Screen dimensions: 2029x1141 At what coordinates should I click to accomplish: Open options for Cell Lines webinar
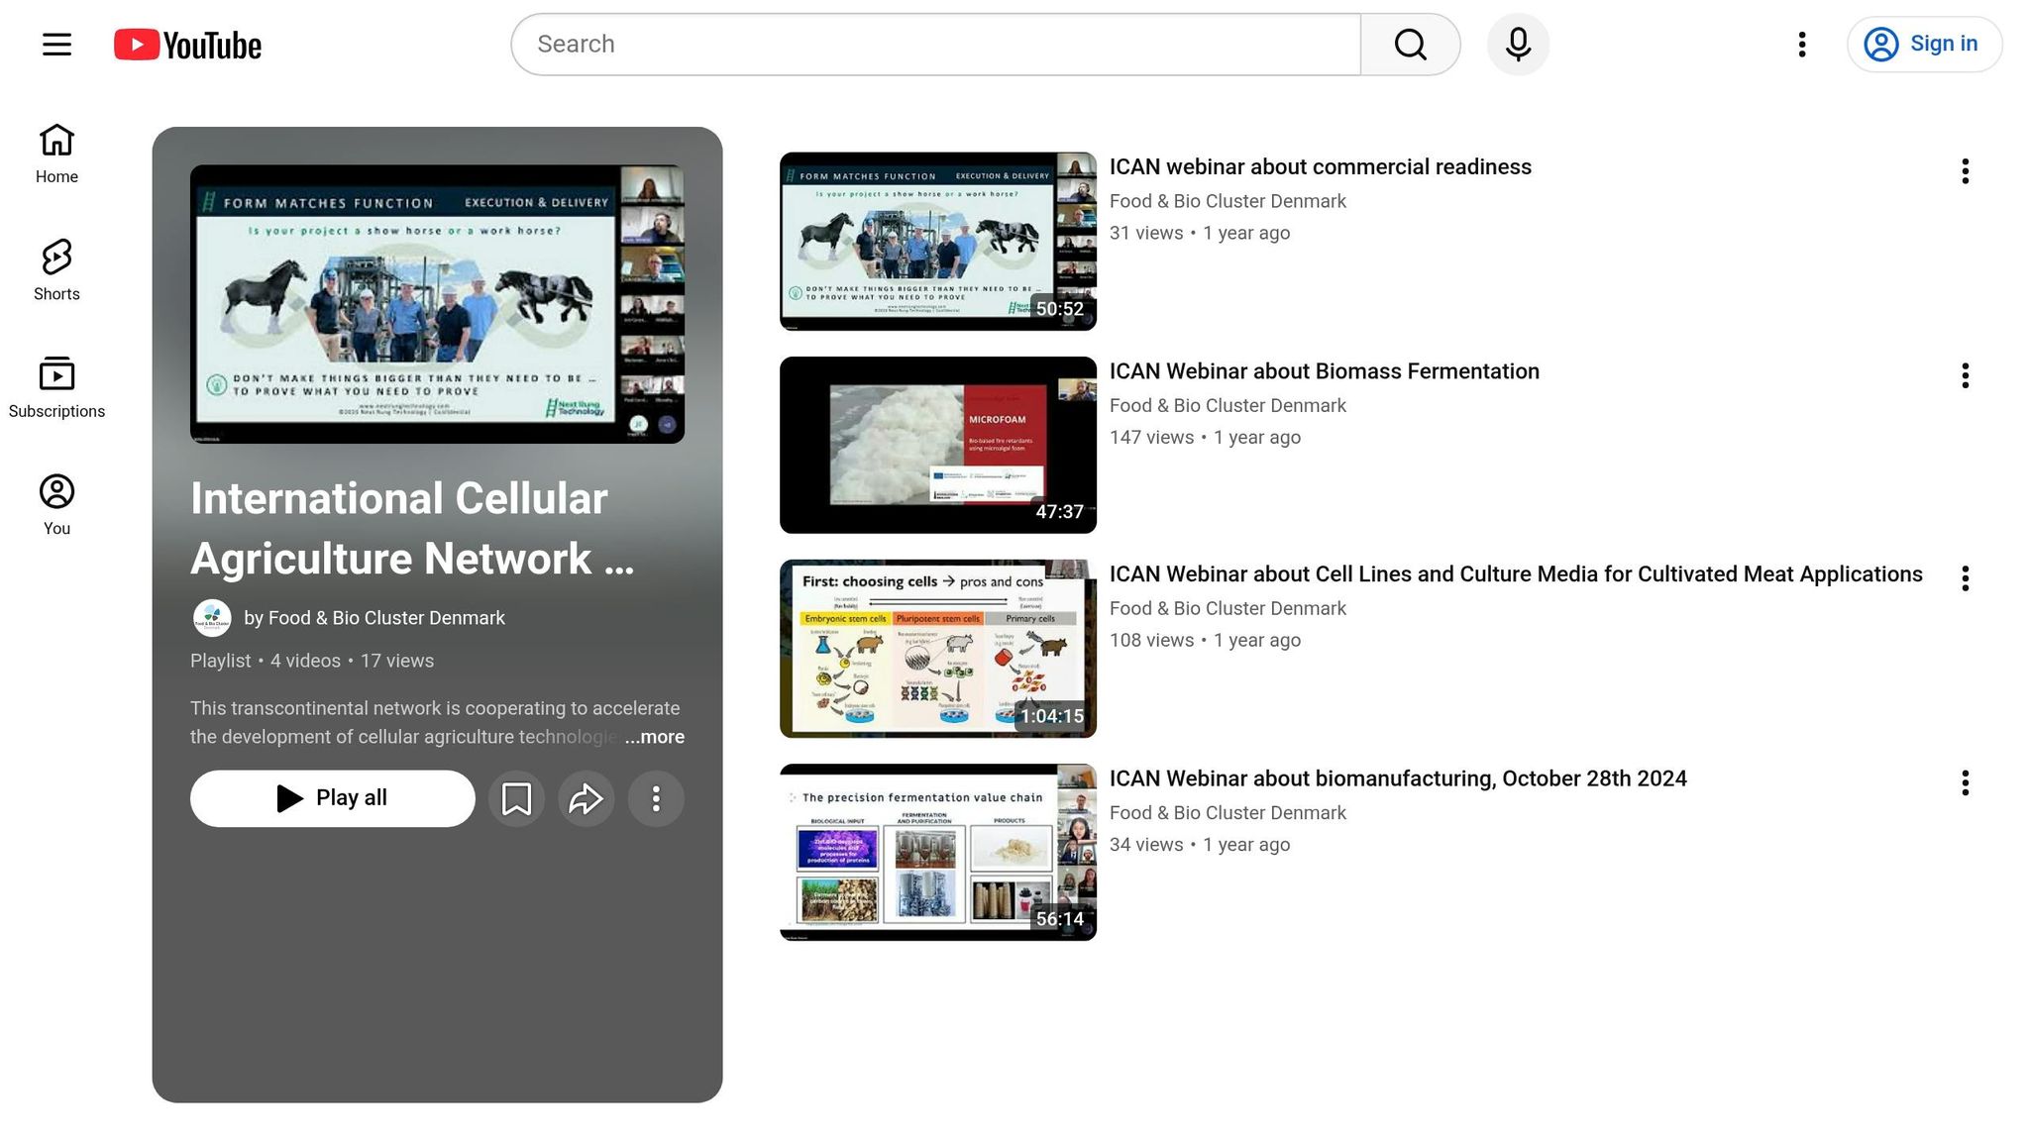pyautogui.click(x=1965, y=578)
